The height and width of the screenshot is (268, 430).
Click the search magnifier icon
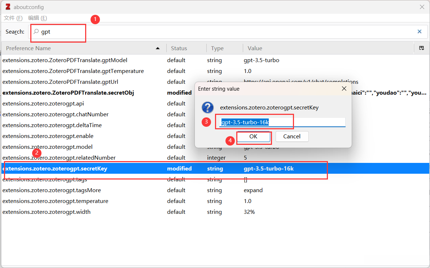pyautogui.click(x=36, y=31)
